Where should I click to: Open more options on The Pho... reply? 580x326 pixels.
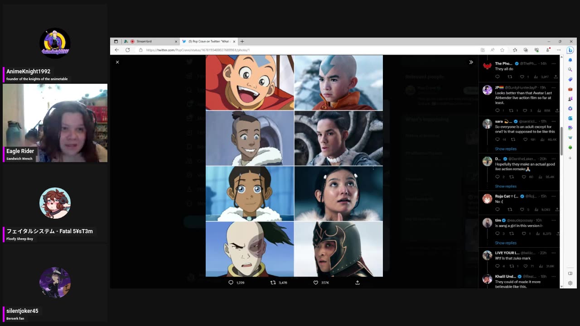(x=553, y=63)
